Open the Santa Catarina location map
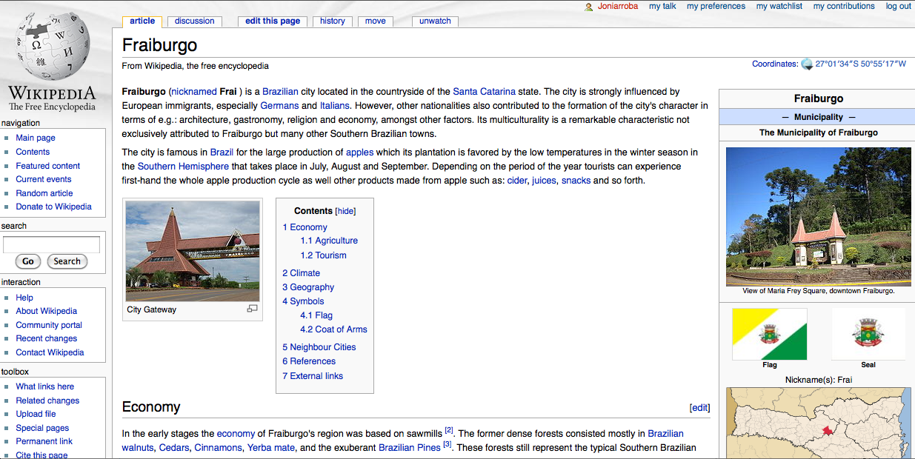This screenshot has height=459, width=915. click(818, 423)
